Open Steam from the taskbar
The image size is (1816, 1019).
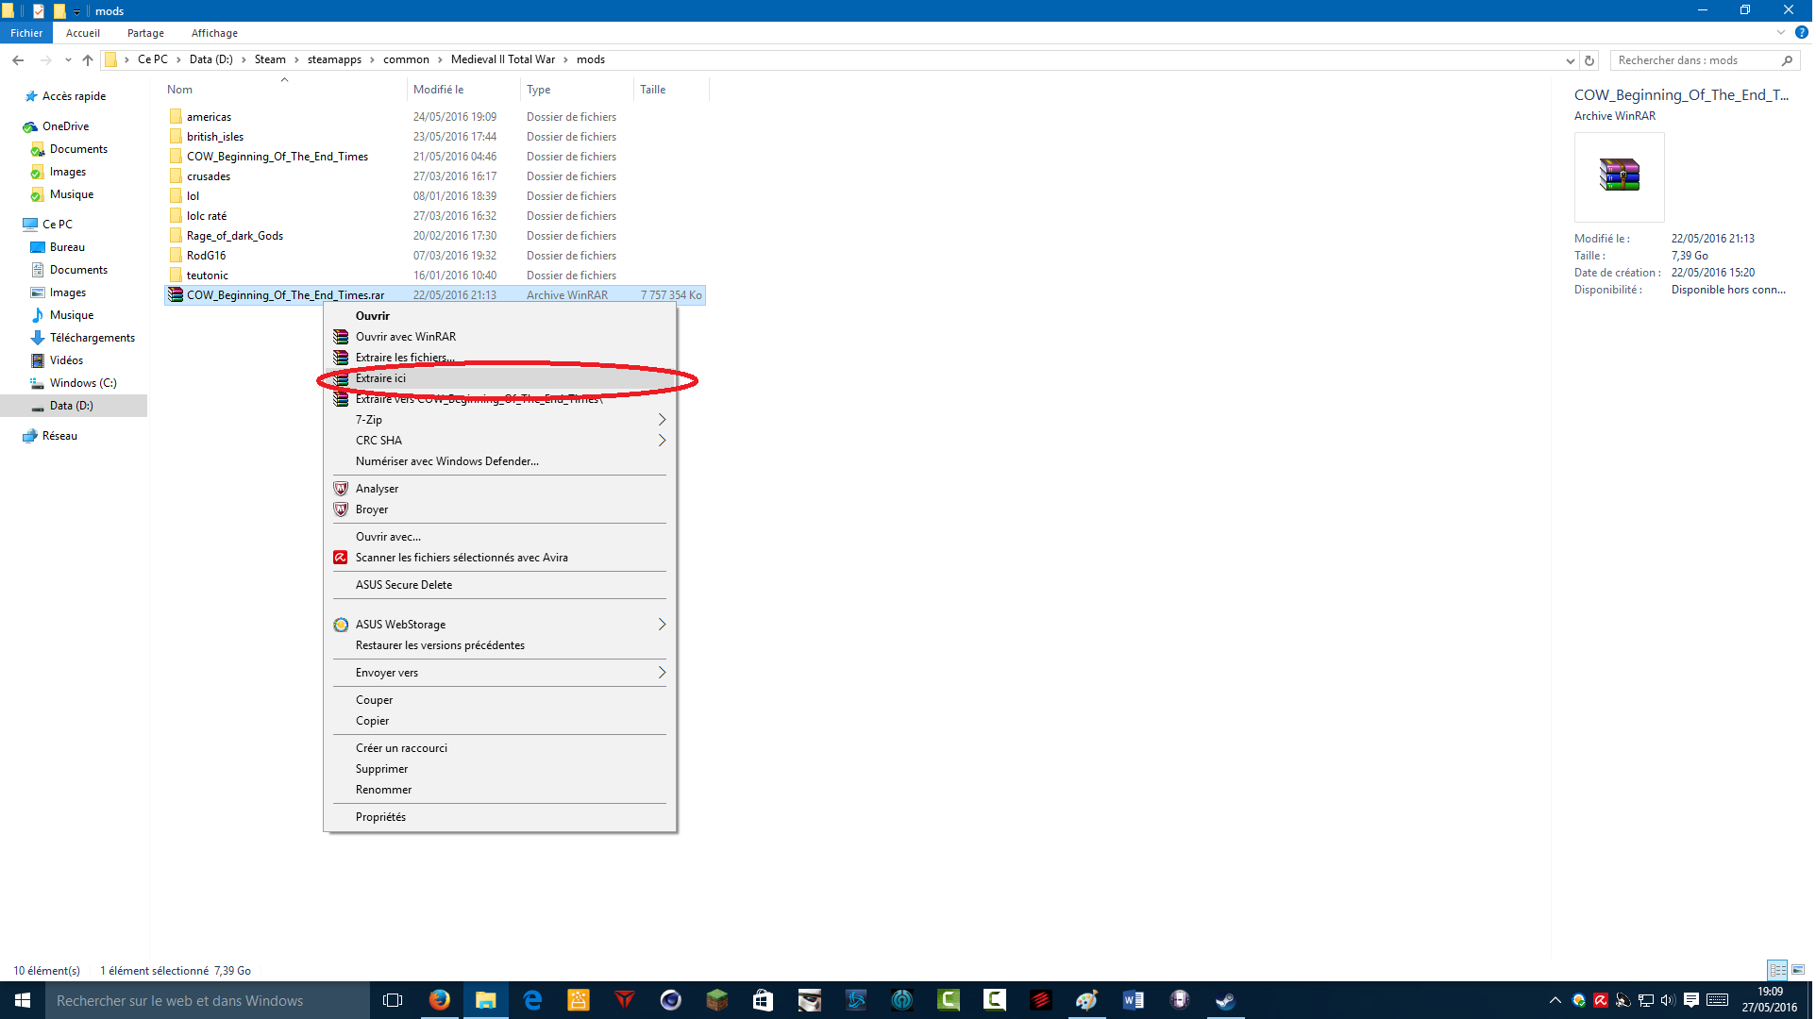[1225, 1000]
